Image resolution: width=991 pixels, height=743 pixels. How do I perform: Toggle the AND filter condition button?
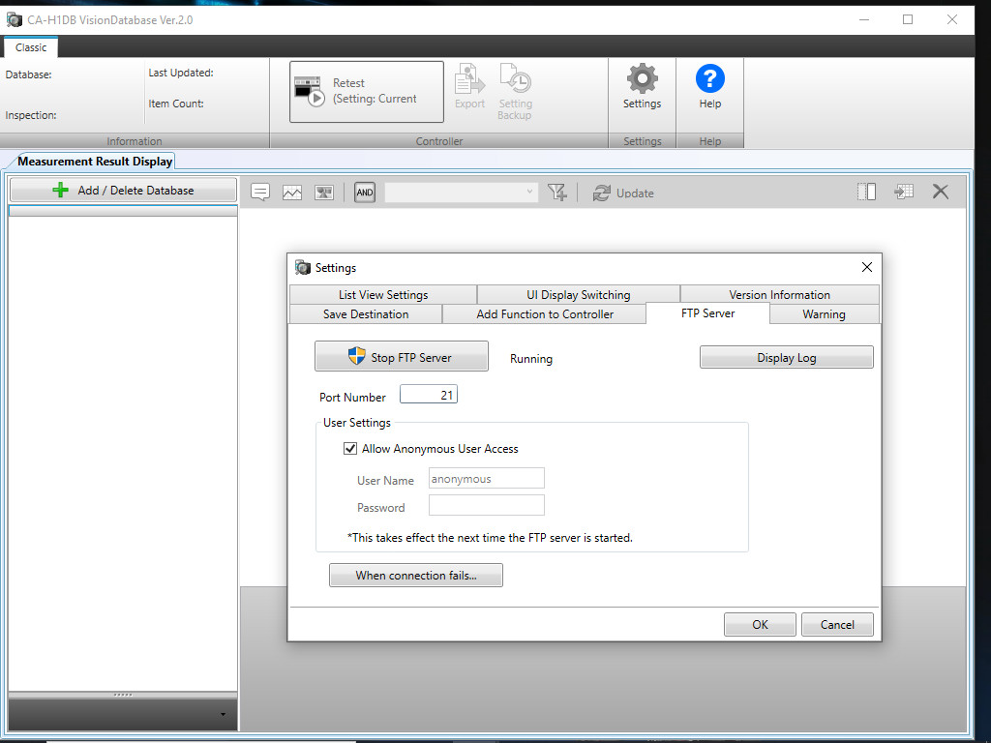(365, 193)
